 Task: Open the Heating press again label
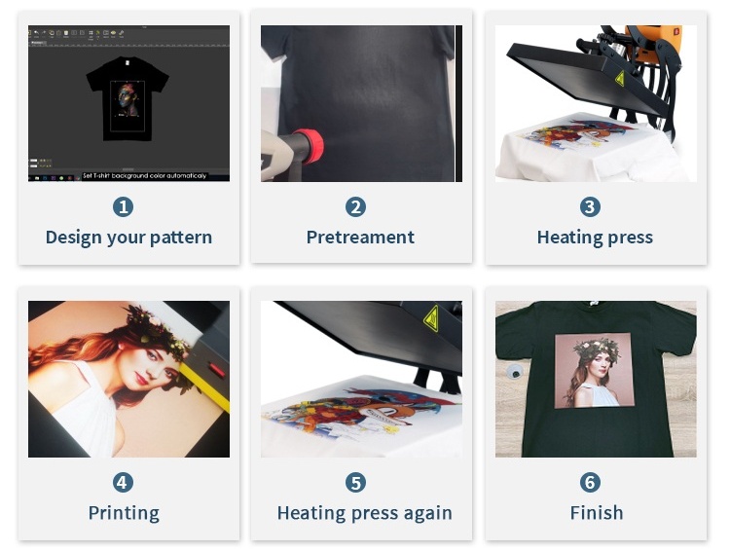[365, 513]
